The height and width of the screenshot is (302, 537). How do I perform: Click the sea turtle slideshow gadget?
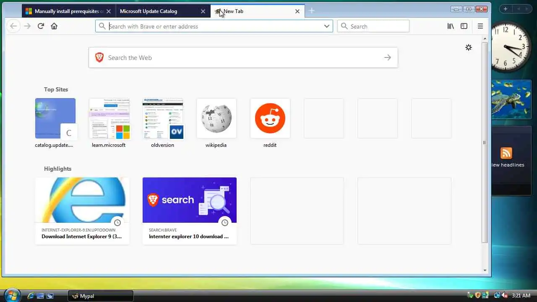click(511, 99)
